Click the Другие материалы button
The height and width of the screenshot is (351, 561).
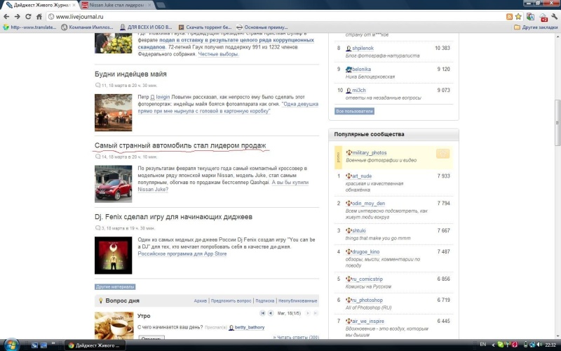(115, 287)
